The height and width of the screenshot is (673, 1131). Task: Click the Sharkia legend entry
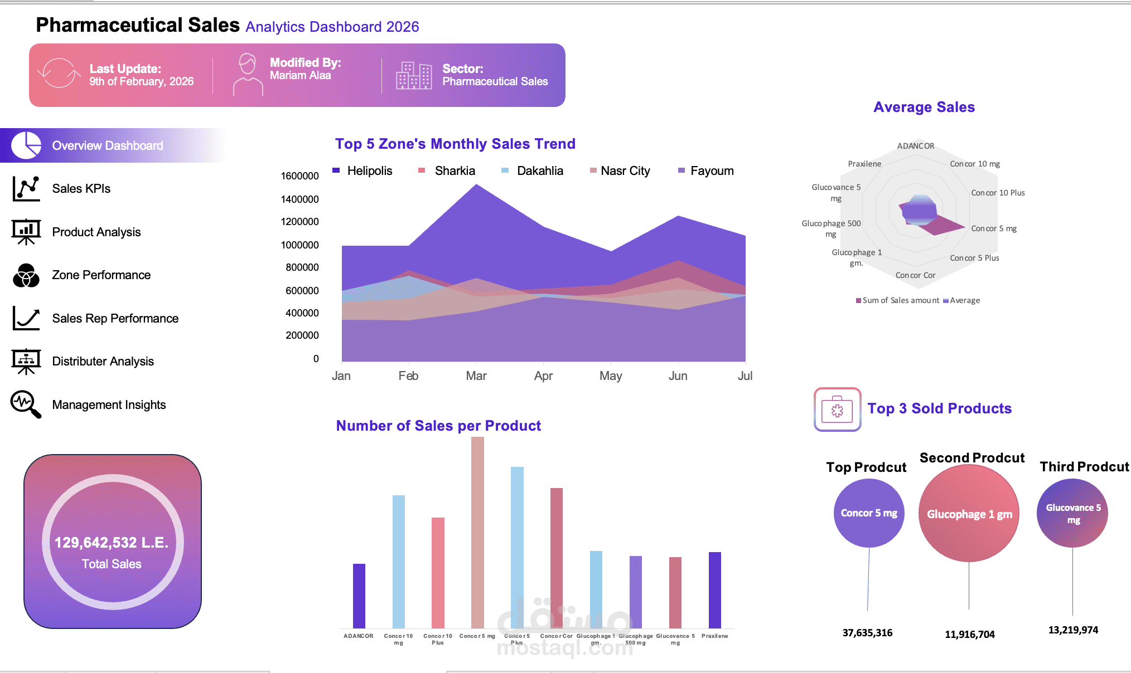(x=455, y=171)
